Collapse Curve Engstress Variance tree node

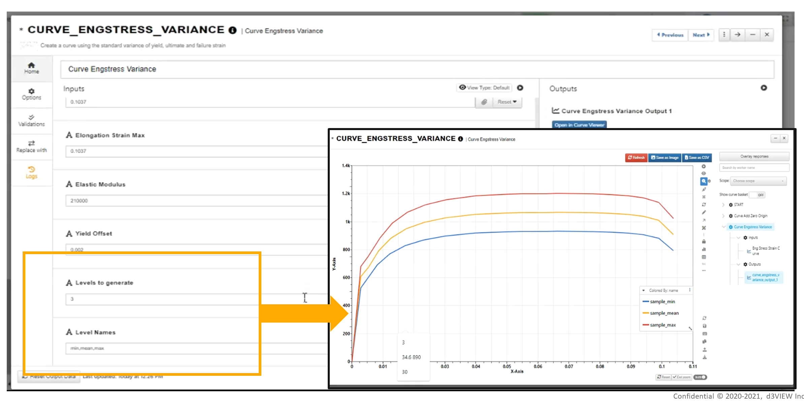click(723, 227)
